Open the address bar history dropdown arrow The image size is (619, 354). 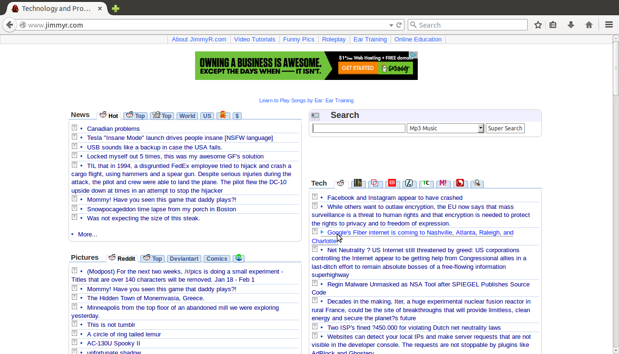pos(391,24)
